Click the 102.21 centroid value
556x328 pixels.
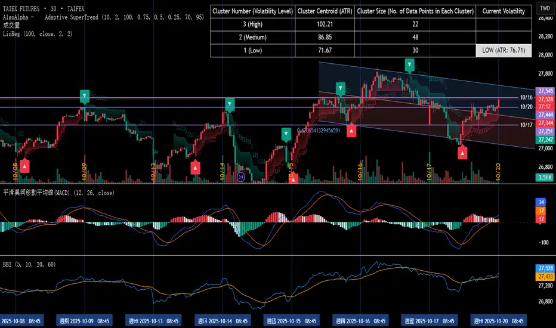[x=325, y=24]
